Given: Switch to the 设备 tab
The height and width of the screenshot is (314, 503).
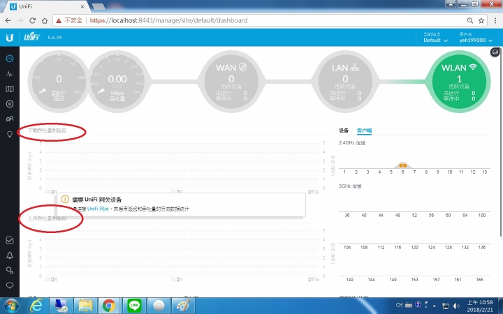Looking at the screenshot, I should point(344,130).
